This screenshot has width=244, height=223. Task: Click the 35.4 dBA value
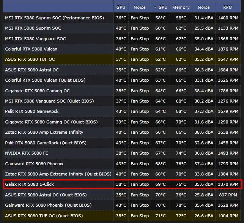tap(204, 205)
